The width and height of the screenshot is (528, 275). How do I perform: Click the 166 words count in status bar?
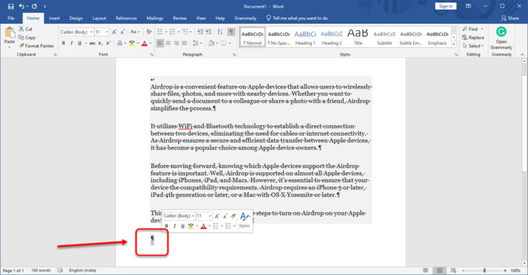pos(41,270)
